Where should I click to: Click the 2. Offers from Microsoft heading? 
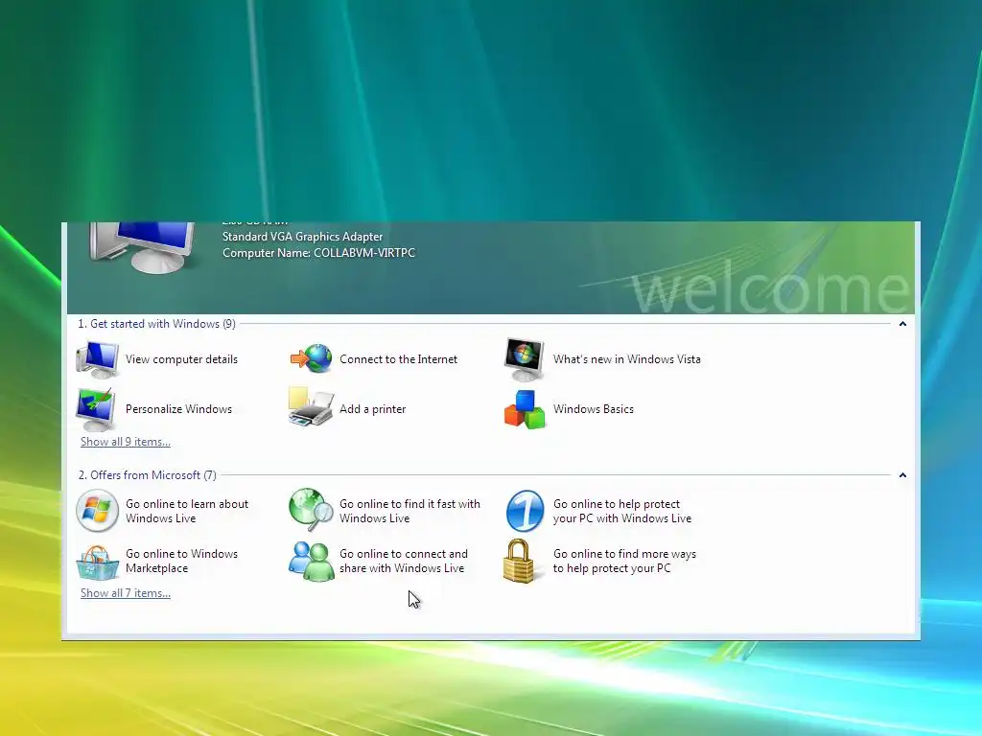(x=147, y=475)
